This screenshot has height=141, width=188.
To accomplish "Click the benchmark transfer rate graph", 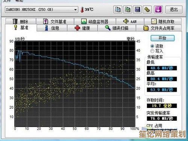I will 75,84.
